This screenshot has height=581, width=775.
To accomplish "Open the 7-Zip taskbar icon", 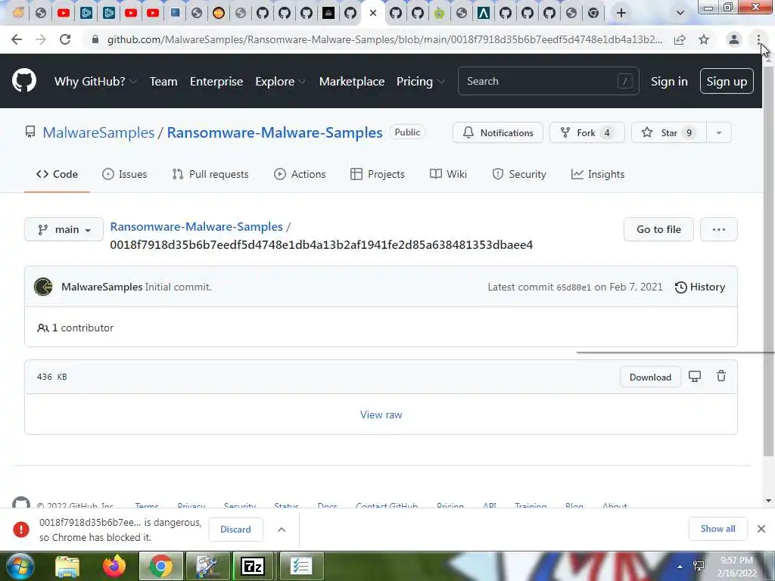I will (253, 566).
